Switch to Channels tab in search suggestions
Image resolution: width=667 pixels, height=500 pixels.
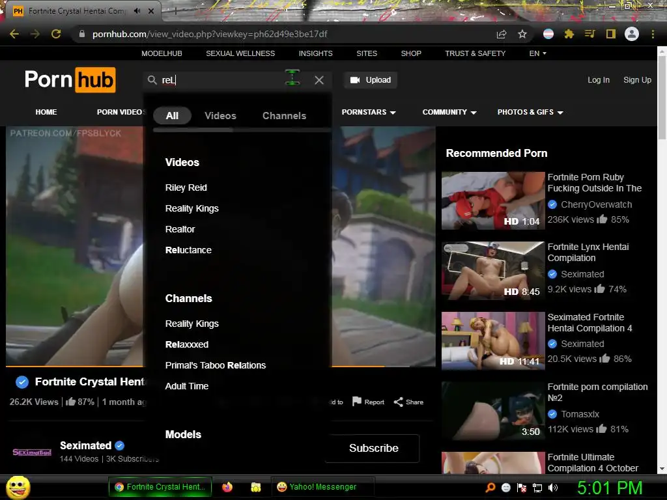[x=284, y=116]
